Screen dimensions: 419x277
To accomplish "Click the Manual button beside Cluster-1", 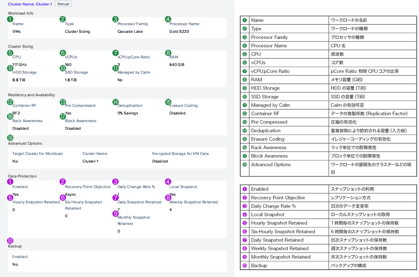I will 63,4.
